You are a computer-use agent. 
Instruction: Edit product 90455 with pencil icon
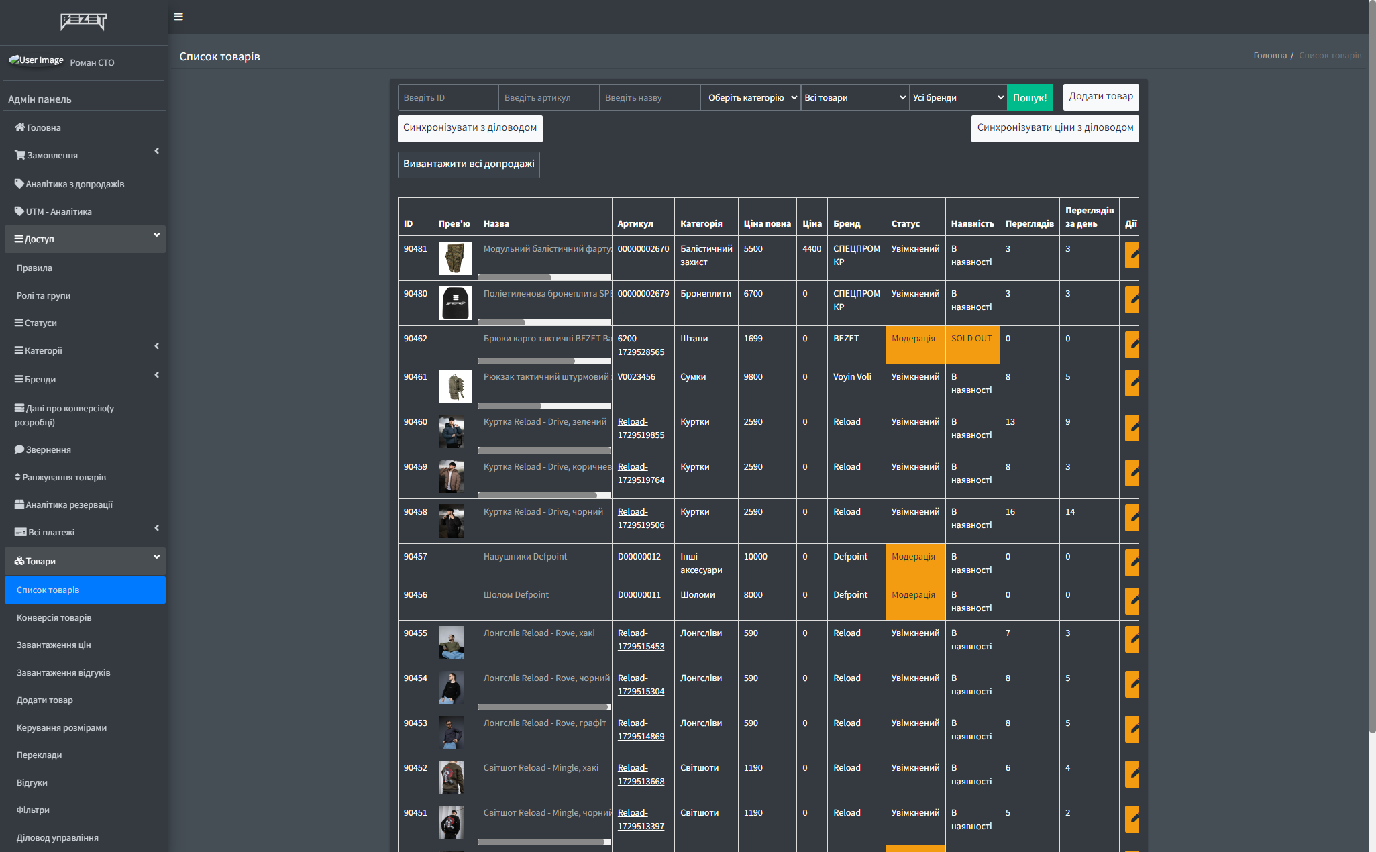[x=1132, y=639]
